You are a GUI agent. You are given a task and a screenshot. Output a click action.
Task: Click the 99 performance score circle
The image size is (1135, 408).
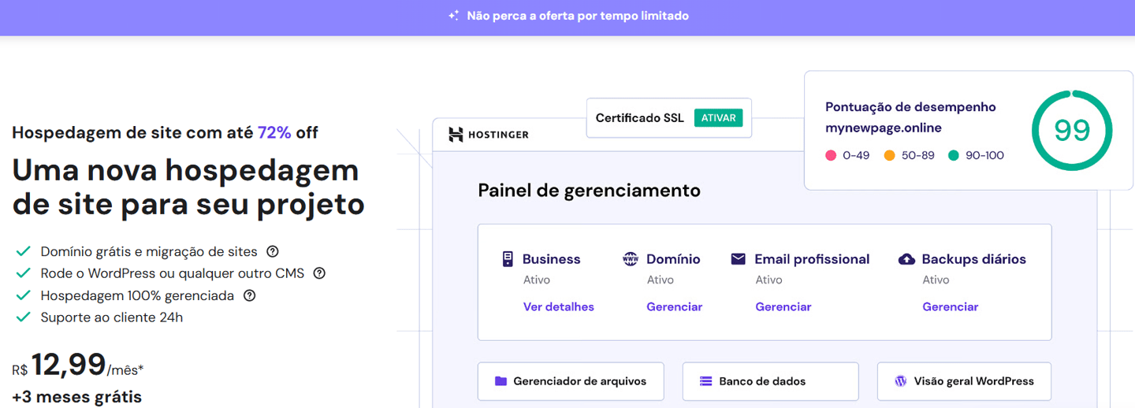[x=1072, y=131]
